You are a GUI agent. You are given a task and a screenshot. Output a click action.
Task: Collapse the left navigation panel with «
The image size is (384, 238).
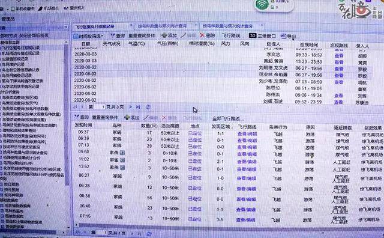pos(66,26)
